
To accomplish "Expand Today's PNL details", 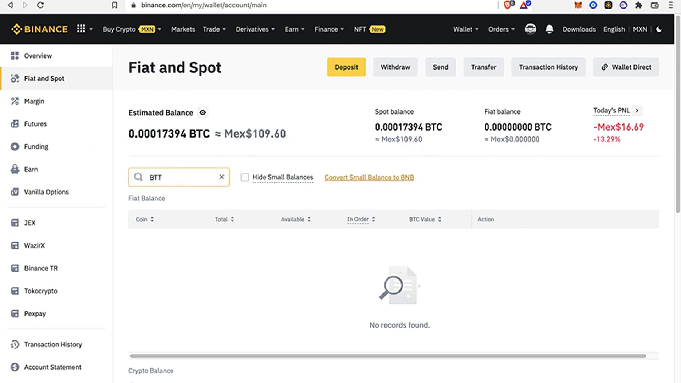I will (x=637, y=111).
